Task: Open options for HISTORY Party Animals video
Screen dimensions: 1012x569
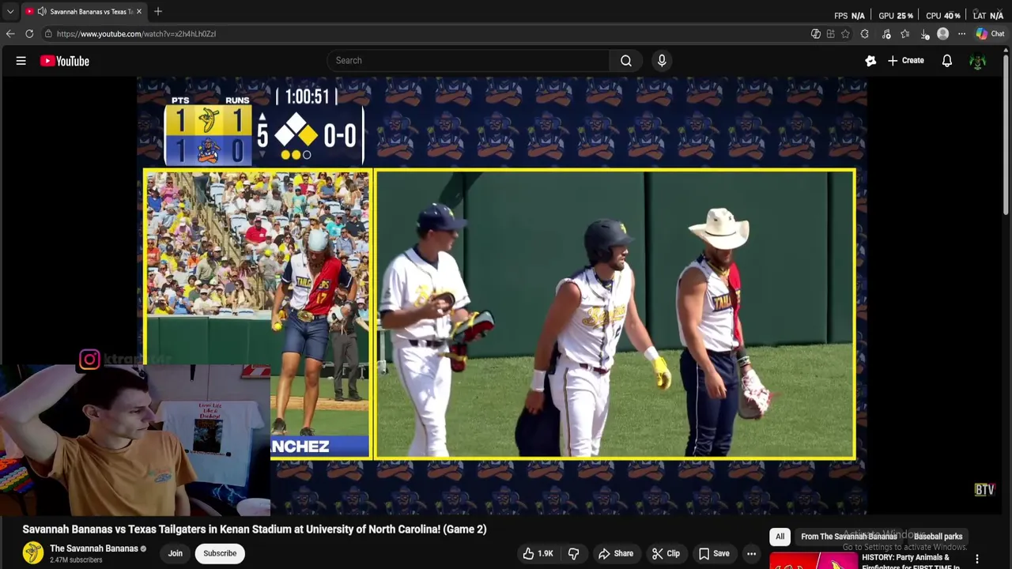Action: (x=977, y=560)
